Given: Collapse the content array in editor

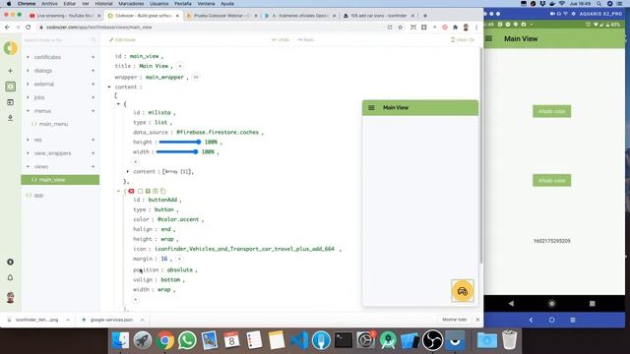Looking at the screenshot, I should 109,87.
